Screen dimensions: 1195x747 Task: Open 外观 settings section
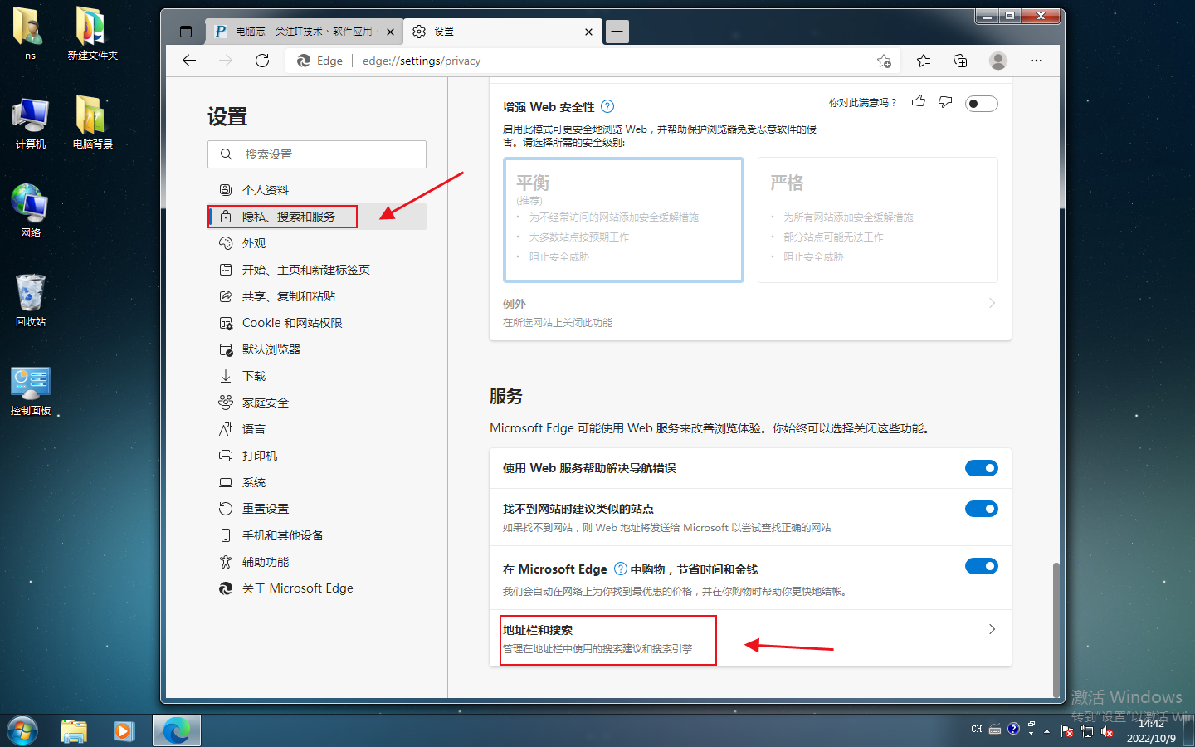[x=317, y=243]
